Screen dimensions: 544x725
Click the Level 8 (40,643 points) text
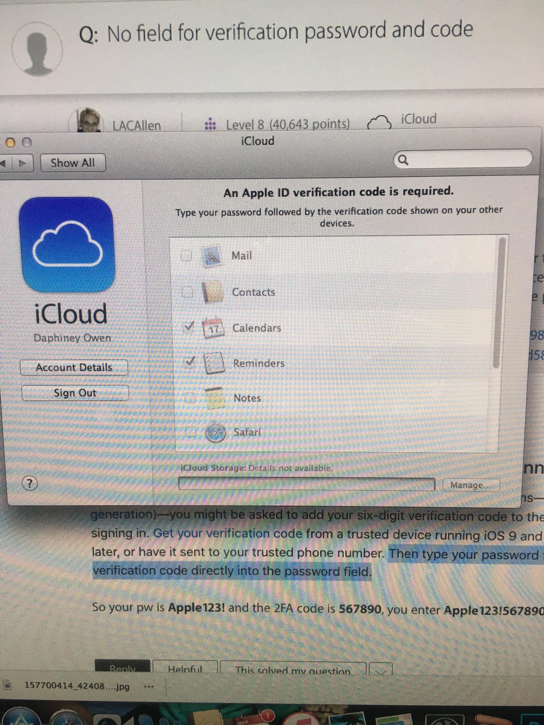(x=288, y=125)
